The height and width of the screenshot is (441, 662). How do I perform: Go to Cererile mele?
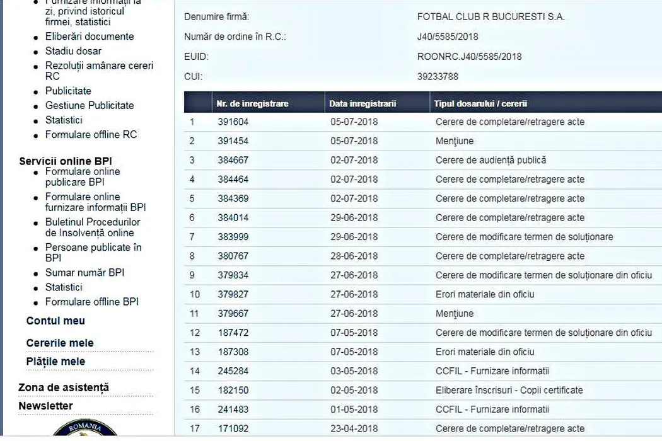(60, 343)
